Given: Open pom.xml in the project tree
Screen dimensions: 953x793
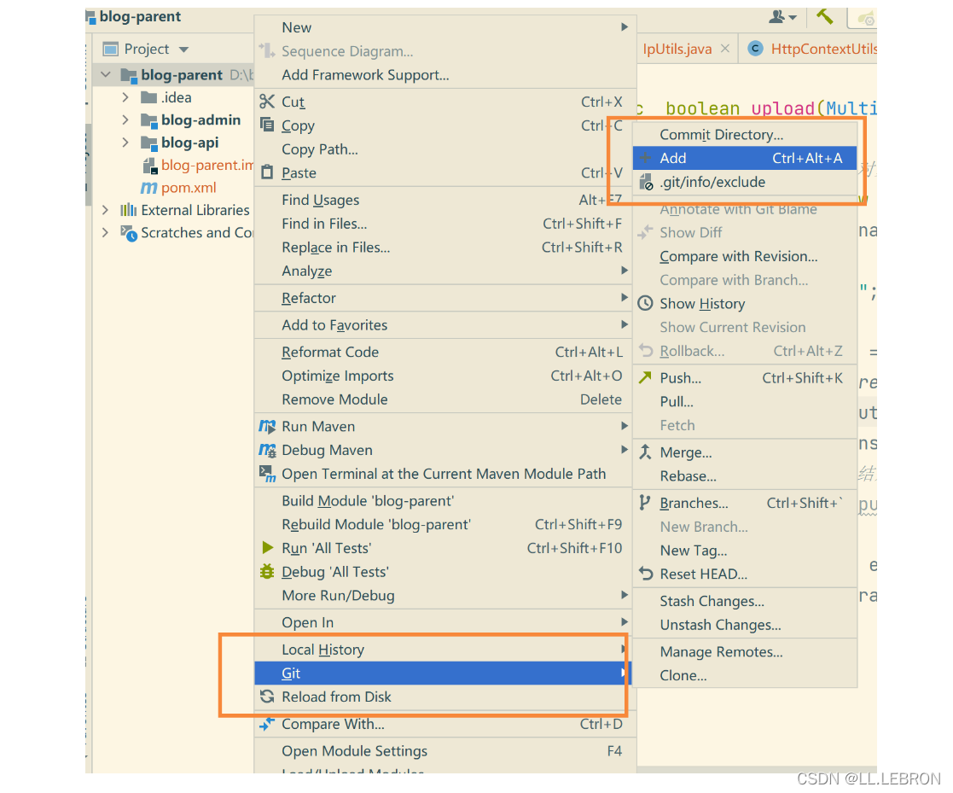Looking at the screenshot, I should 189,188.
